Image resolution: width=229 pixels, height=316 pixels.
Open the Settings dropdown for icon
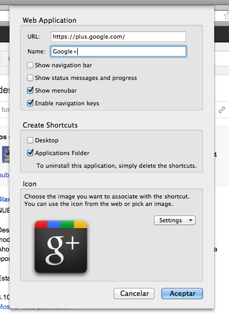click(x=175, y=220)
